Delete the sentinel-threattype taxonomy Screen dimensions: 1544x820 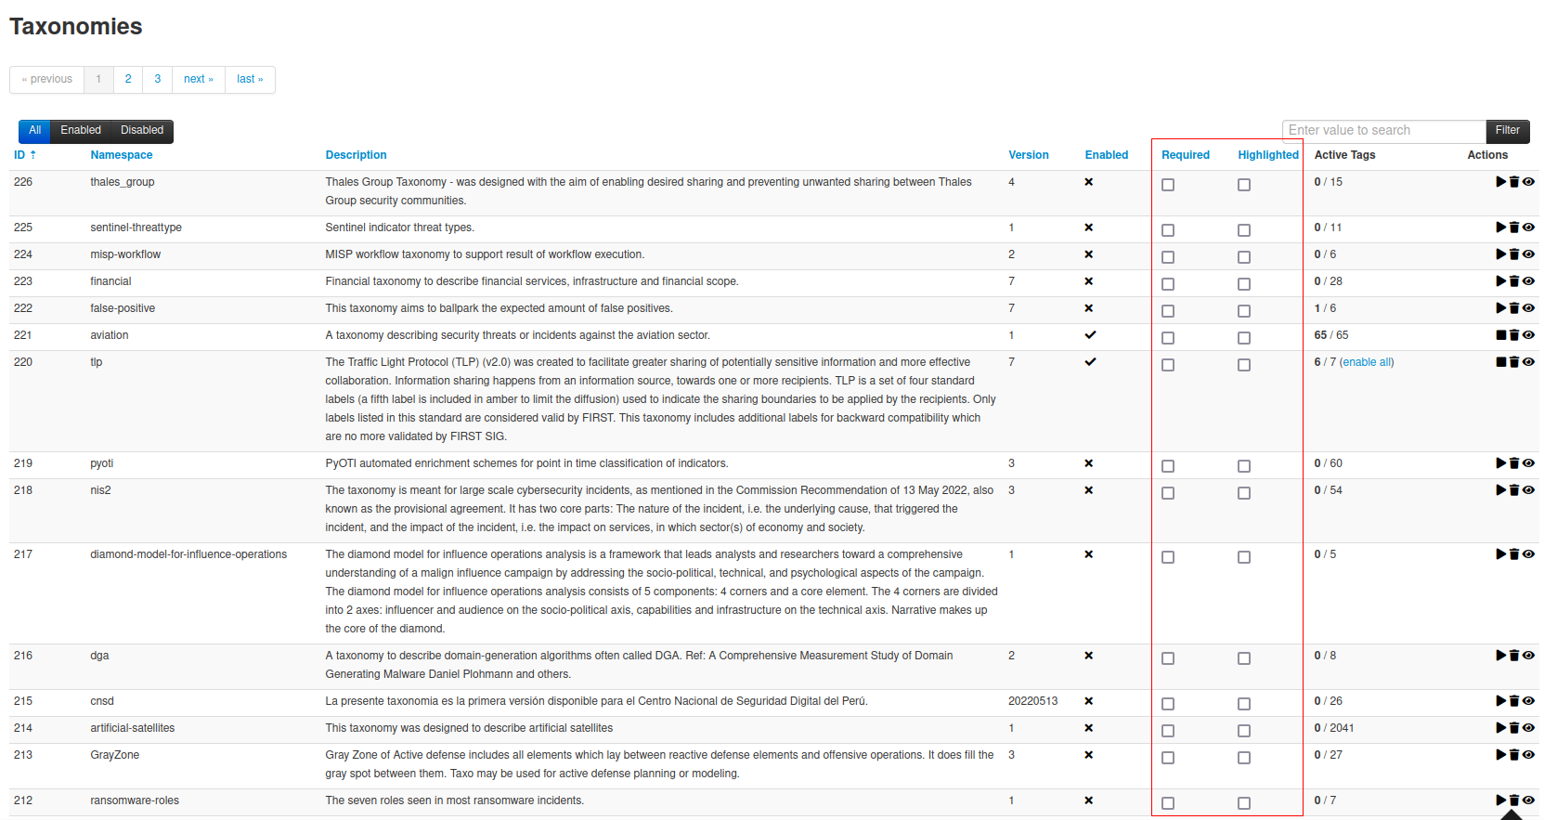coord(1514,228)
